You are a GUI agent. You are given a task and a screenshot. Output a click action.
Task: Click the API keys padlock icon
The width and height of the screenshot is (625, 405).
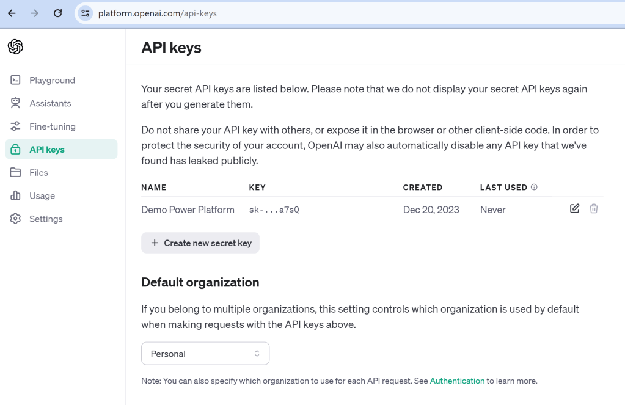tap(16, 150)
